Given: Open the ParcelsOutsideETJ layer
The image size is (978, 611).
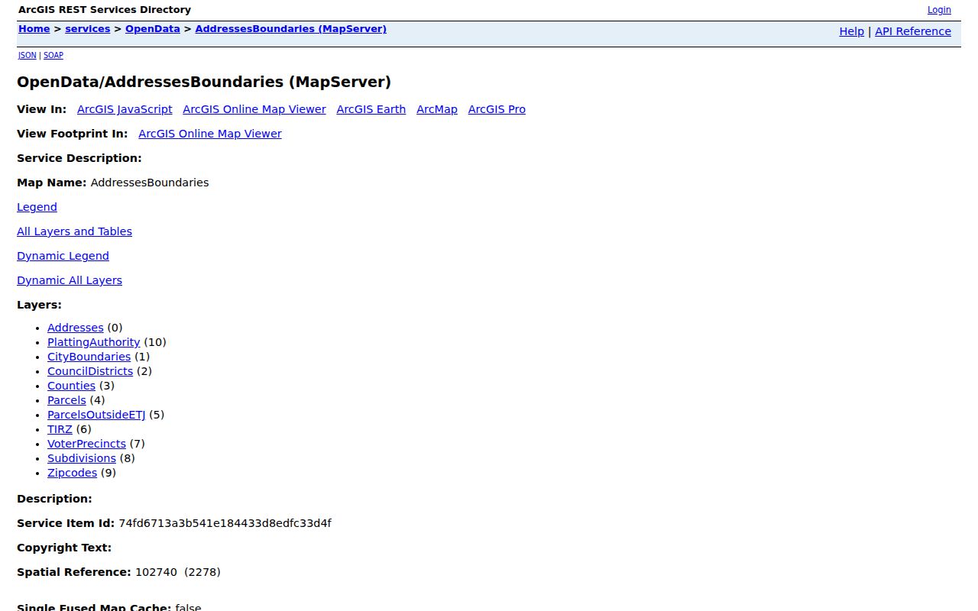Looking at the screenshot, I should click(x=96, y=415).
